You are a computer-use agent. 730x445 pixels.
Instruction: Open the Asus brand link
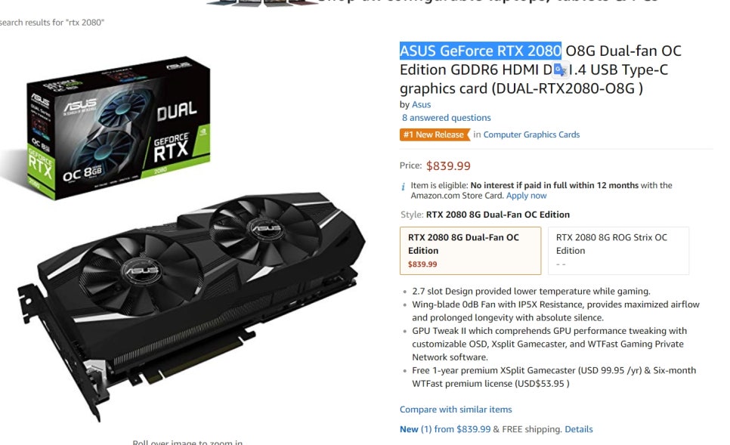422,105
